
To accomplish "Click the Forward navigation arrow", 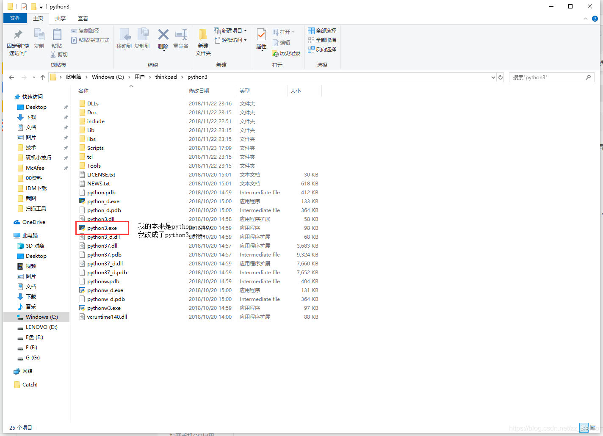I will click(24, 77).
